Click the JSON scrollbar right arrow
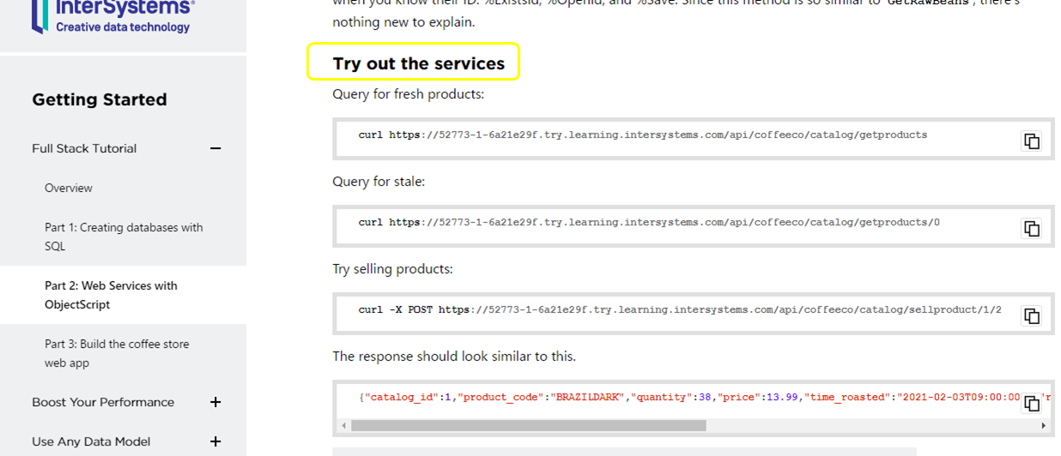Screen dimensions: 1061x456 (1043, 425)
